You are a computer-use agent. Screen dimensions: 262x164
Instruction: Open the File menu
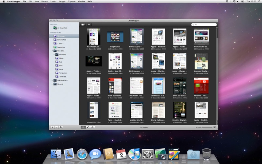point(24,1)
